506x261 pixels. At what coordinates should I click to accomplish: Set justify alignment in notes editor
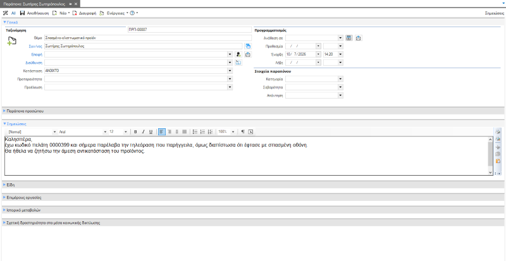pyautogui.click(x=185, y=132)
